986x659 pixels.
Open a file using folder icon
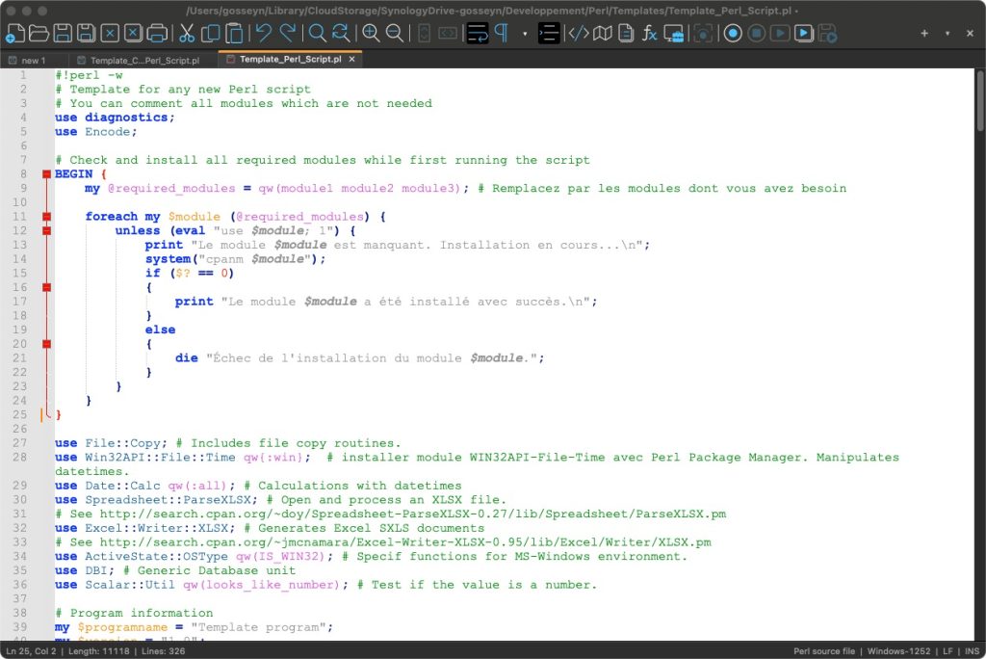click(x=39, y=34)
